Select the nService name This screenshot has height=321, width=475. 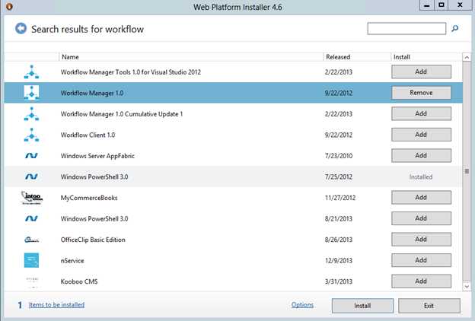click(72, 260)
